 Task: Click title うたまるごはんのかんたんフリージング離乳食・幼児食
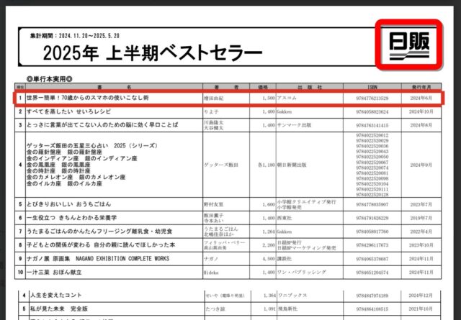click(99, 232)
